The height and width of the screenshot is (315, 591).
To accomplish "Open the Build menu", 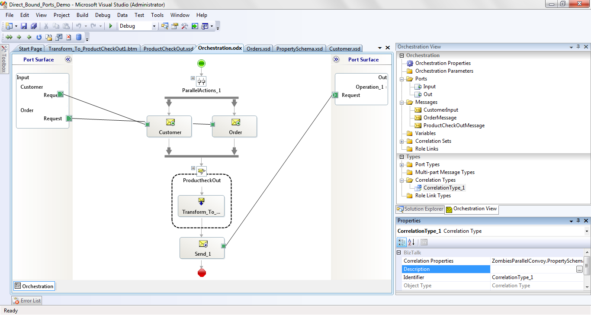I will [x=82, y=15].
